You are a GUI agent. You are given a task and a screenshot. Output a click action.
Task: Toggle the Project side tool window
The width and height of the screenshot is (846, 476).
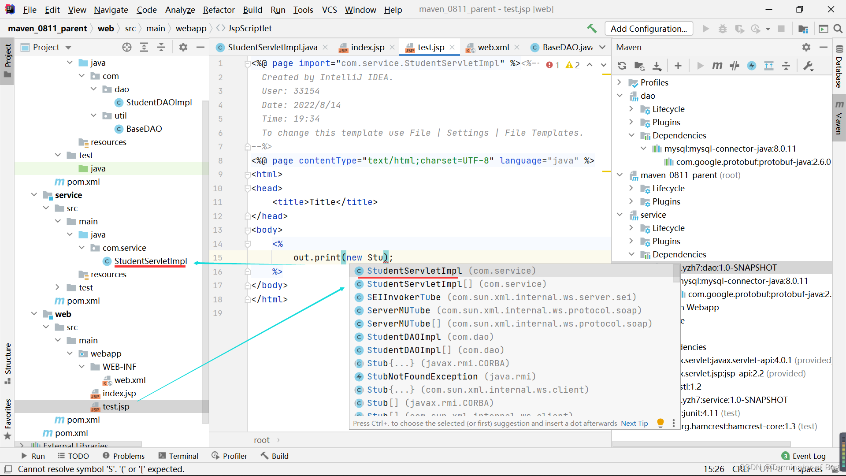coord(7,60)
